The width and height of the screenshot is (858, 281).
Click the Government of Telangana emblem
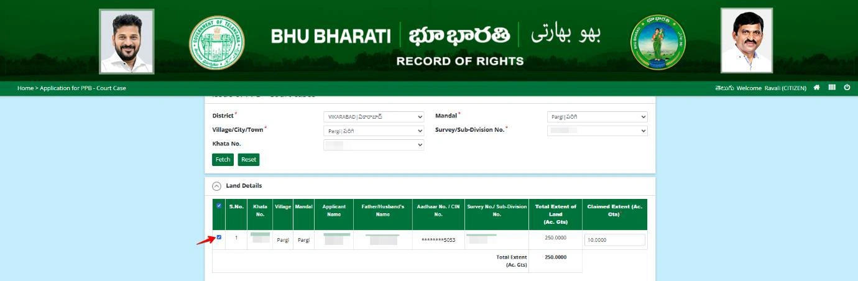(x=217, y=42)
